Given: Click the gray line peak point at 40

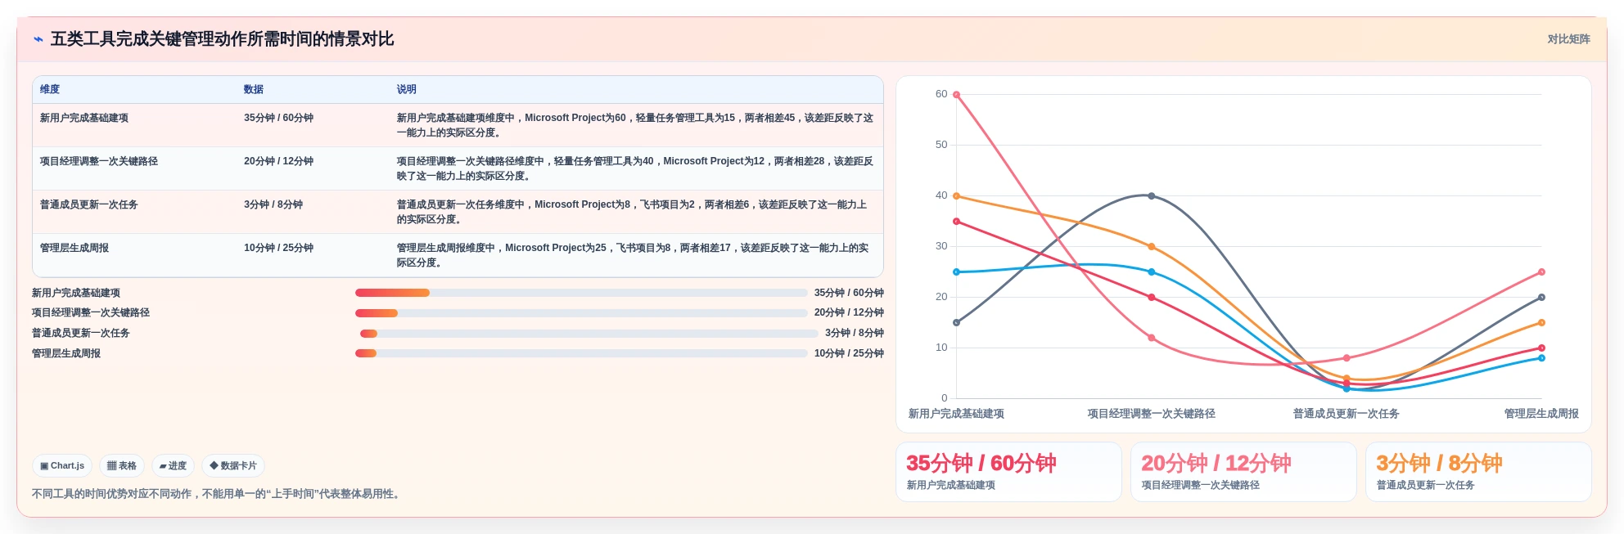Looking at the screenshot, I should (1152, 196).
